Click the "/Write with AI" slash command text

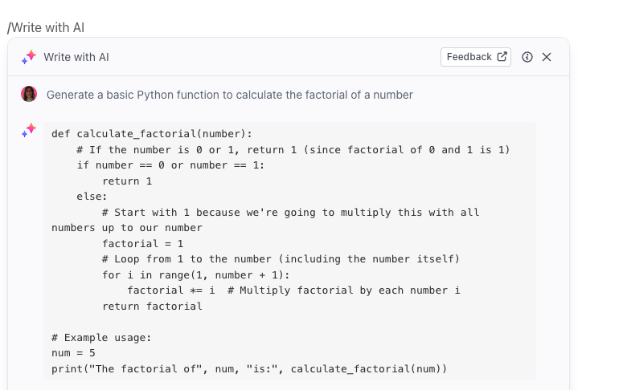click(46, 27)
